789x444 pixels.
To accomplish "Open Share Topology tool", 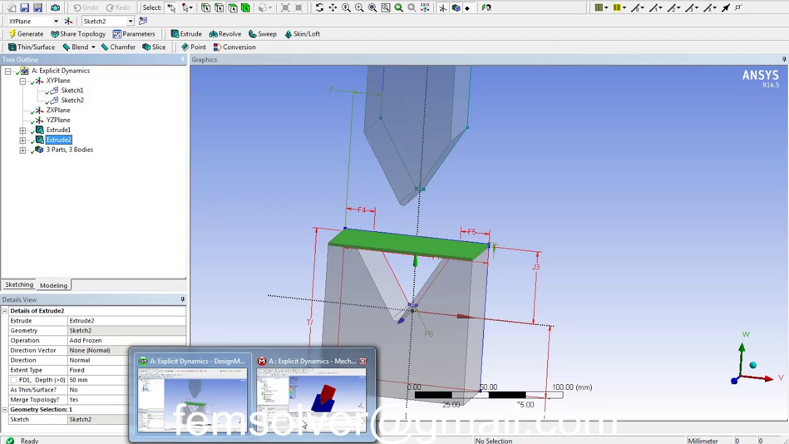I will click(x=78, y=34).
